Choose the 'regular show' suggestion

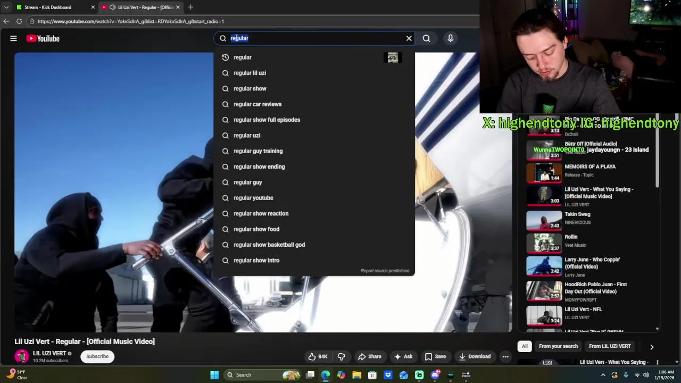pos(314,88)
